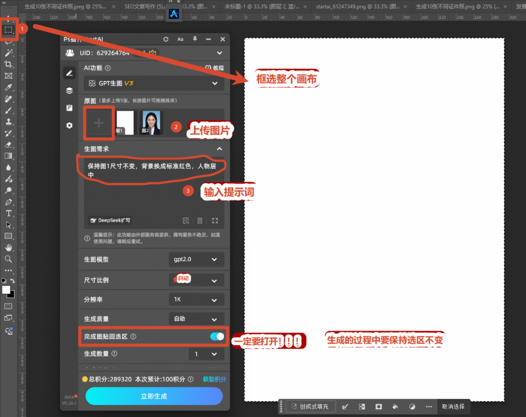Click the Aa font size icon
The width and height of the screenshot is (526, 417).
180,39
